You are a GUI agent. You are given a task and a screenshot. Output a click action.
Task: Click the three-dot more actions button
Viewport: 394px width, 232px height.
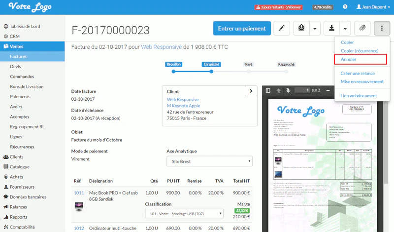[x=382, y=28]
